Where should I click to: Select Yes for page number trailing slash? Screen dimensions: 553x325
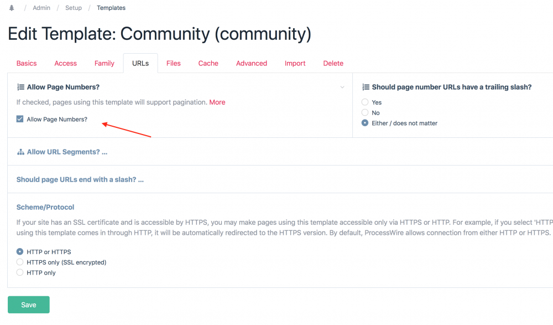(x=365, y=102)
